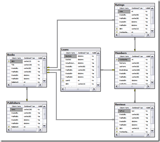Select the Members table title bar

point(134,53)
